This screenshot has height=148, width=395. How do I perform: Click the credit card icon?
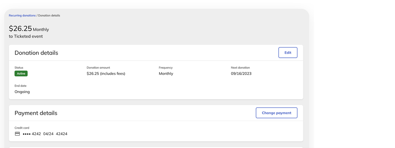(17, 134)
